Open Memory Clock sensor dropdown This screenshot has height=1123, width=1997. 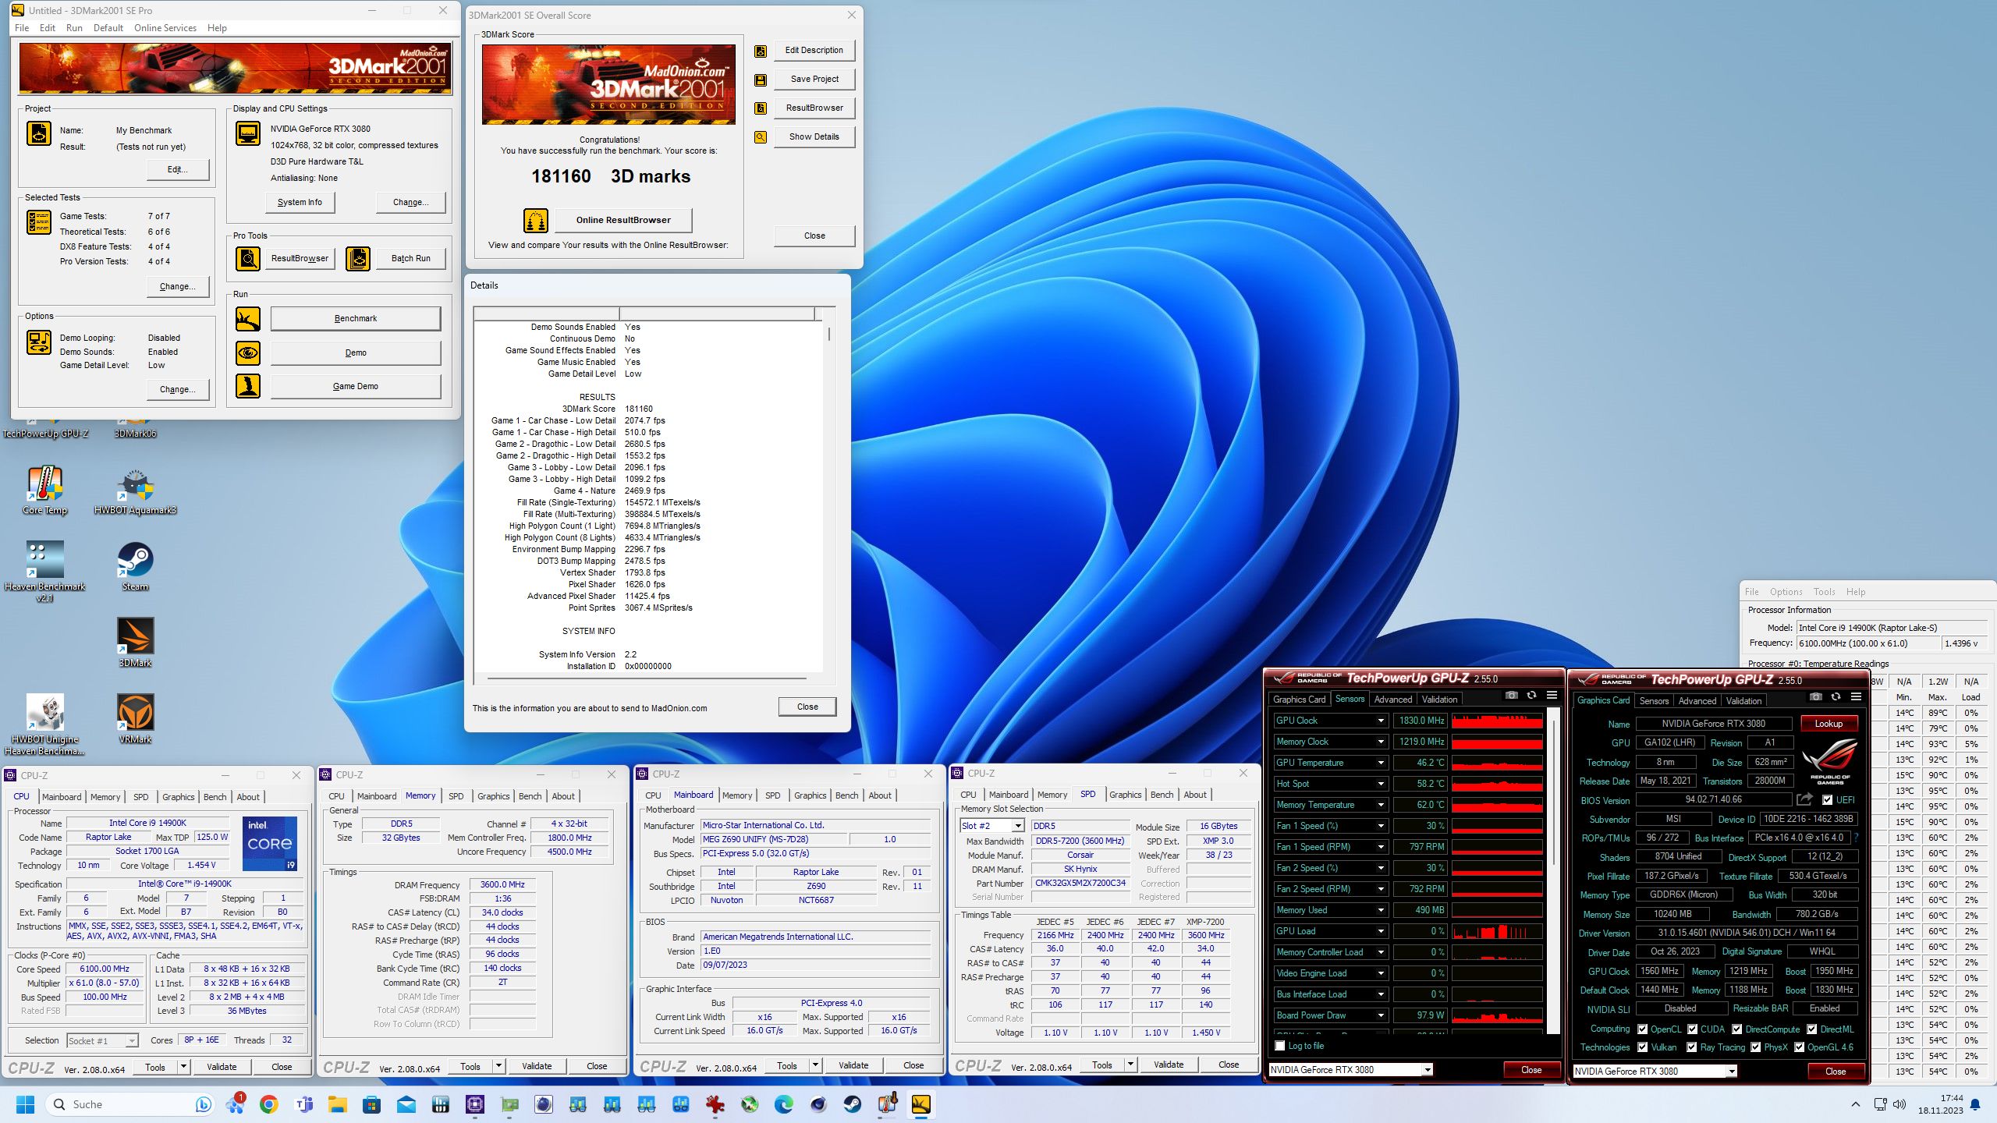pos(1380,742)
